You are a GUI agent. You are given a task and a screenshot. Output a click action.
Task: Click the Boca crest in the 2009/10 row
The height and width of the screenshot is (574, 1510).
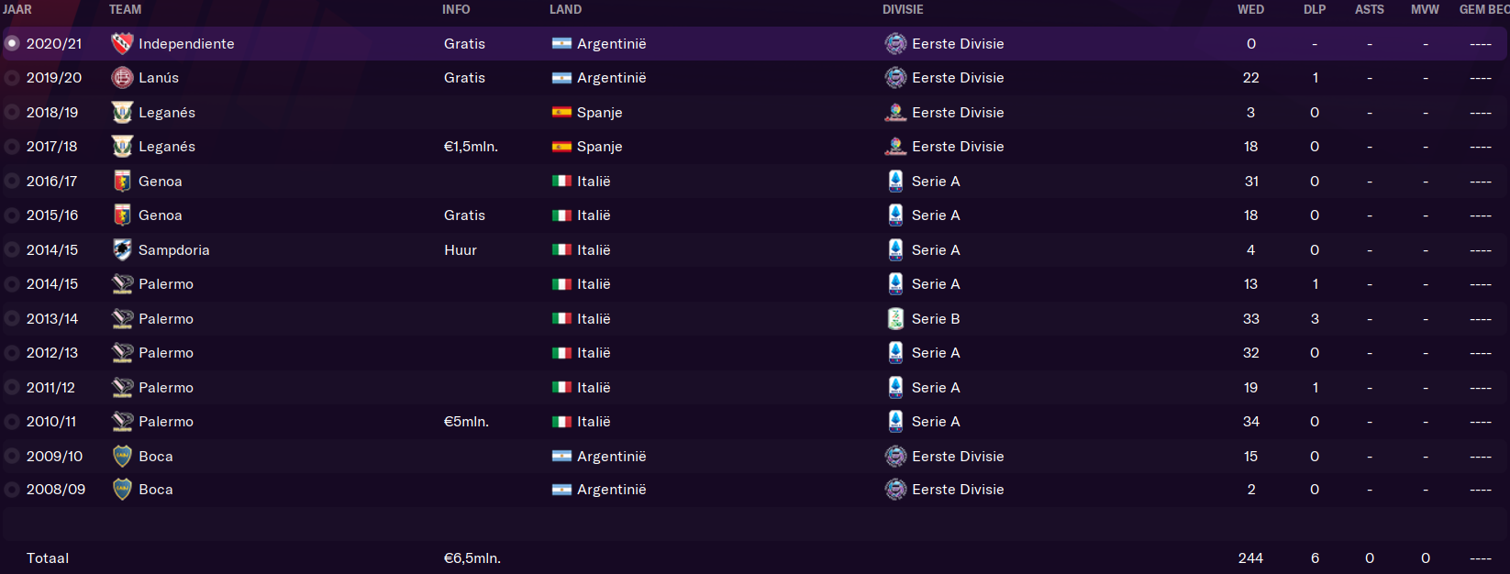122,456
